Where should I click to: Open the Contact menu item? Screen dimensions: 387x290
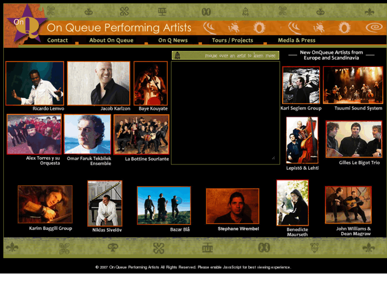tap(57, 40)
